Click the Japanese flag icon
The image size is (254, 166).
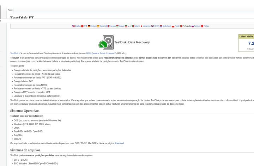tap(141, 26)
